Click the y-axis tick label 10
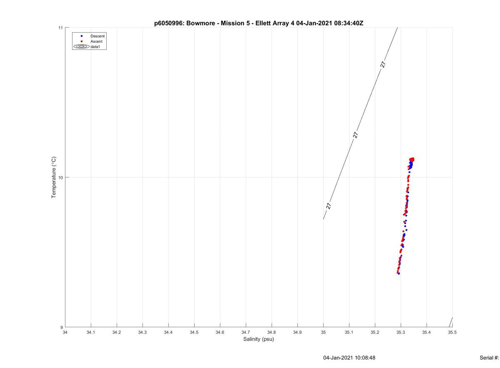The image size is (500, 368). 60,178
